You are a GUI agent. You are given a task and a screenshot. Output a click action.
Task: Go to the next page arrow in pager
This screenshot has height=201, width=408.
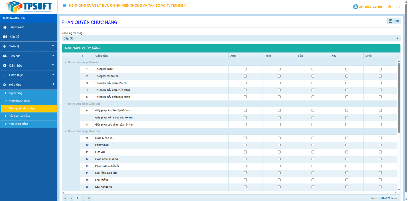pos(83,198)
